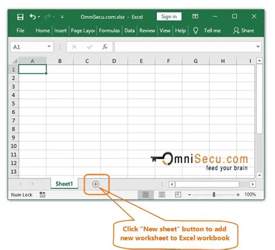Screen dimensions: 275x250
Task: Click the Insert Function fx icon
Action: point(105,47)
